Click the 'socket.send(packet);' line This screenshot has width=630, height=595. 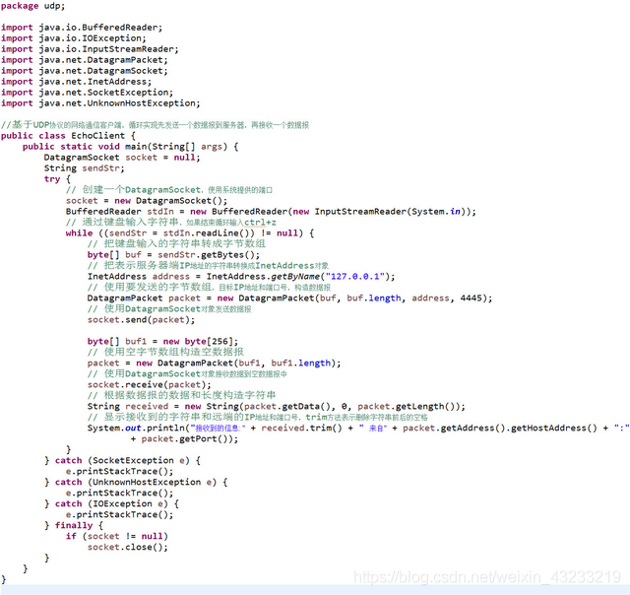(x=141, y=320)
